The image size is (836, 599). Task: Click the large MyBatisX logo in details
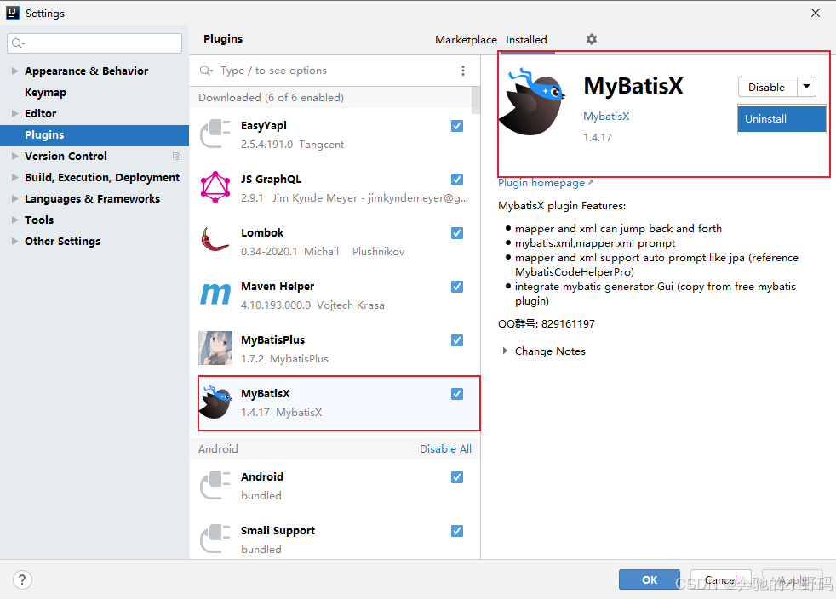click(x=532, y=101)
